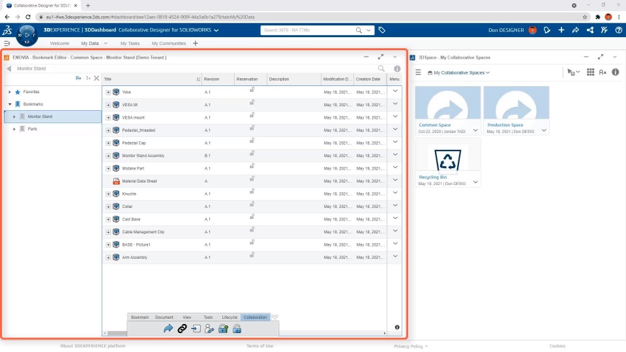
Task: Open the Welcome dashboard tab
Action: click(59, 44)
